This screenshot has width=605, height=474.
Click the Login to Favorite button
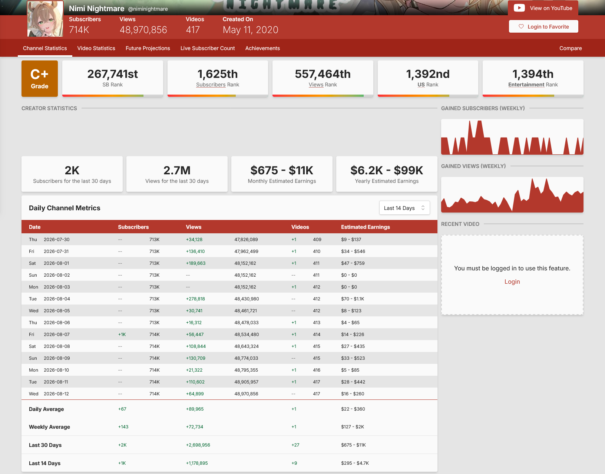point(543,26)
